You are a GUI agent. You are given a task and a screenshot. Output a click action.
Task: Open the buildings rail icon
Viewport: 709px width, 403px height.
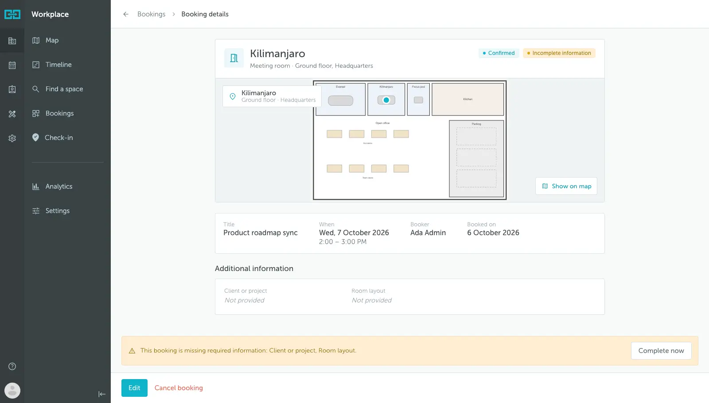(x=12, y=41)
